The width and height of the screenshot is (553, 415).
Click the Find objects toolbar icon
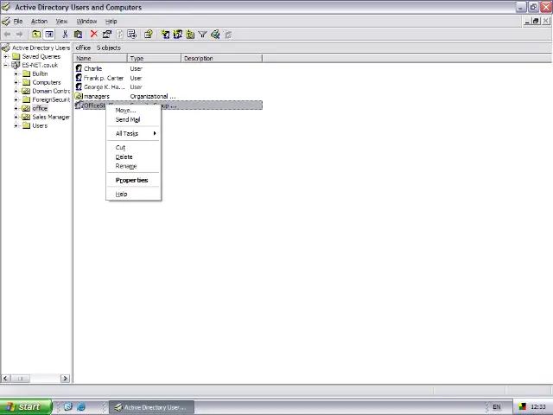coord(215,35)
